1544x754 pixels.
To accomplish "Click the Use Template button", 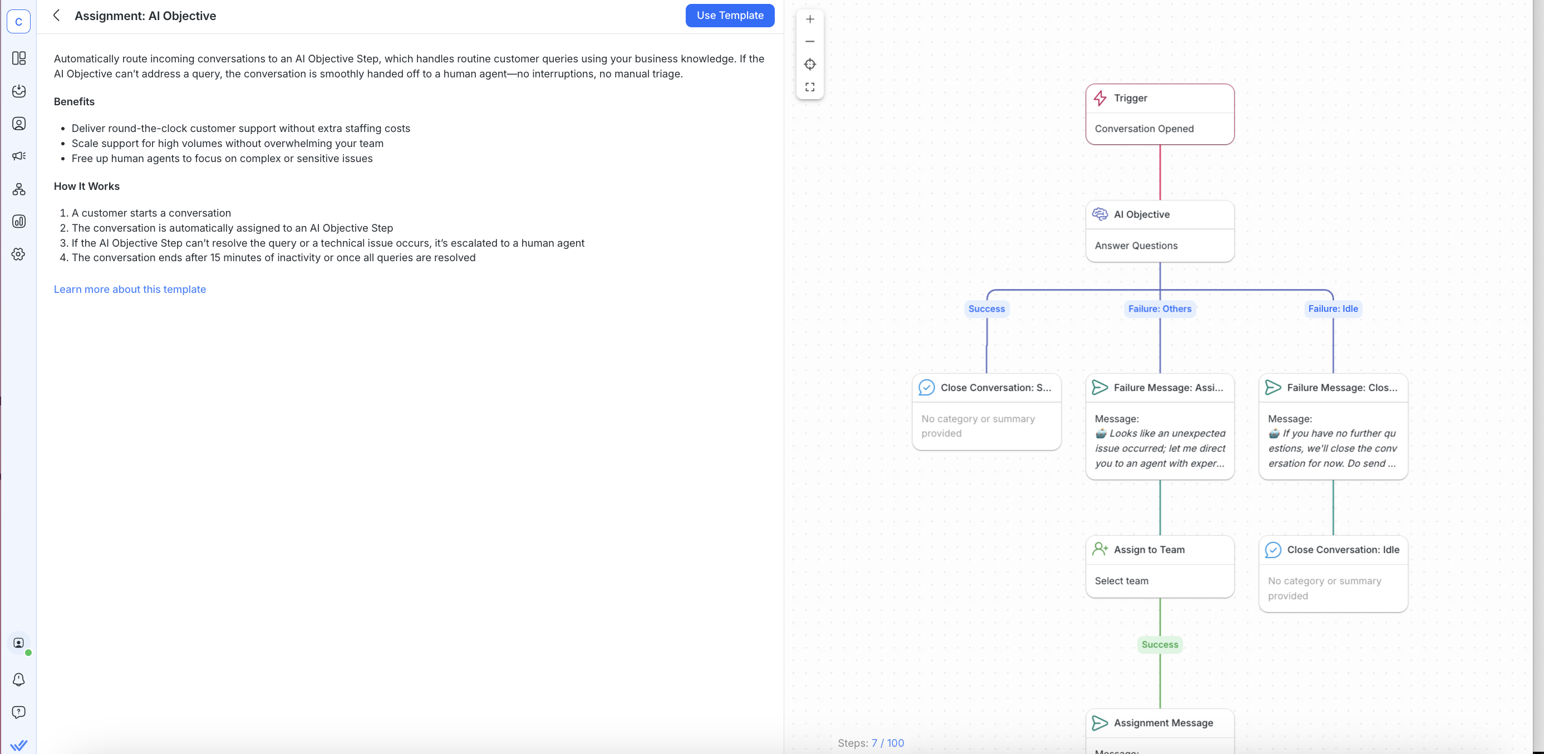I will tap(730, 15).
